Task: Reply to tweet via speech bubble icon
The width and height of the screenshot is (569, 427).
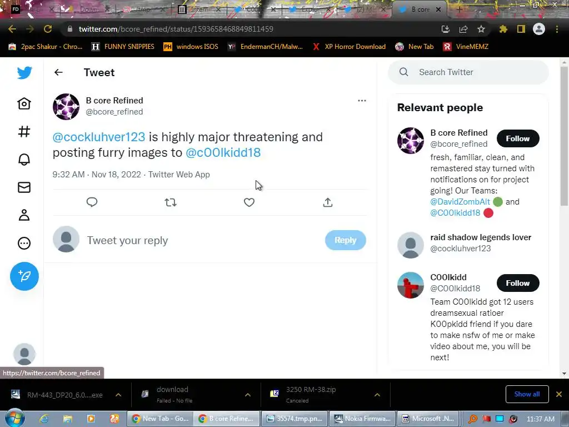Action: click(x=92, y=202)
